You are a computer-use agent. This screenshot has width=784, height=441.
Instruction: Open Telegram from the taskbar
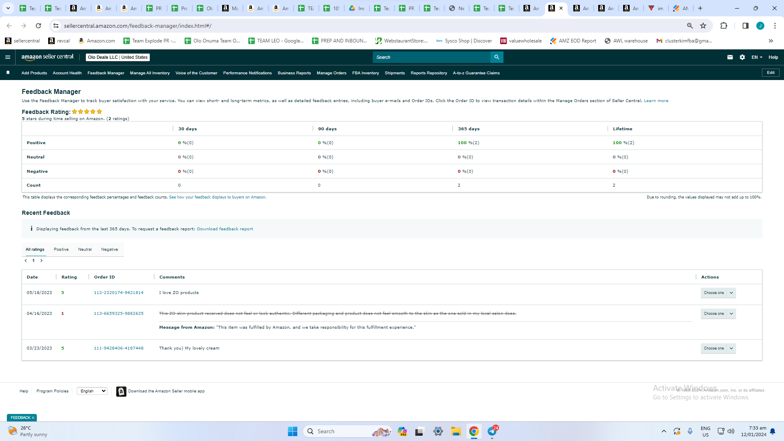pyautogui.click(x=492, y=431)
